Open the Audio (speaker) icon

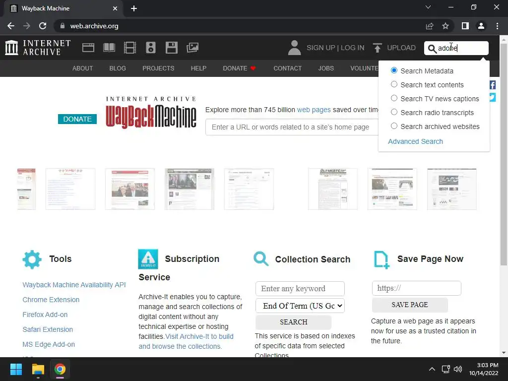151,48
